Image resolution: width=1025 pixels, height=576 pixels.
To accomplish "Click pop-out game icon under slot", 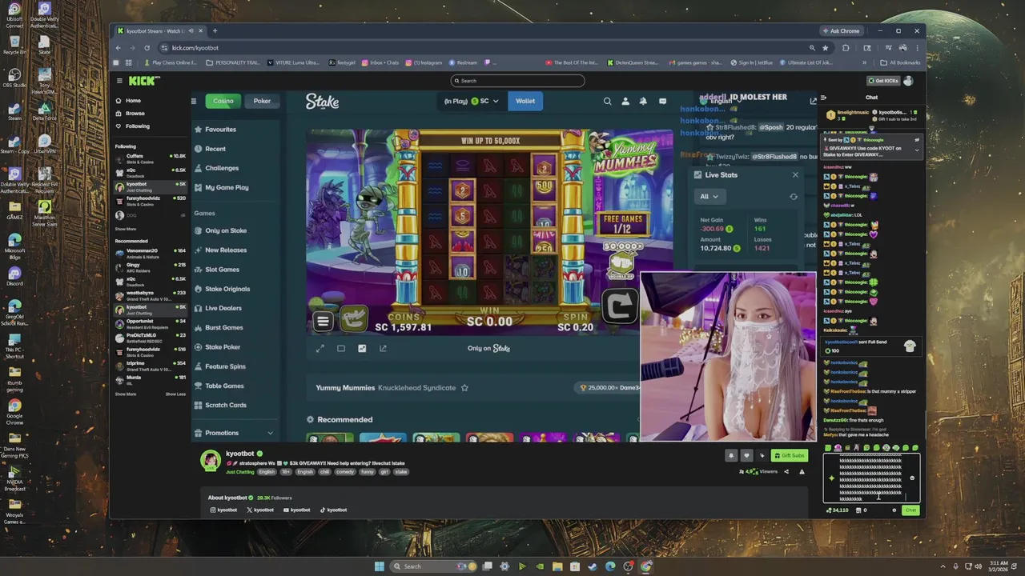I will pos(383,348).
